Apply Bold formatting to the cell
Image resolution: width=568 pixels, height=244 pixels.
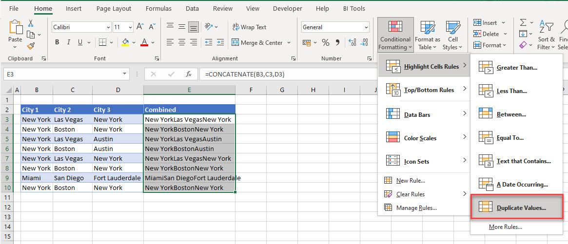pyautogui.click(x=57, y=42)
